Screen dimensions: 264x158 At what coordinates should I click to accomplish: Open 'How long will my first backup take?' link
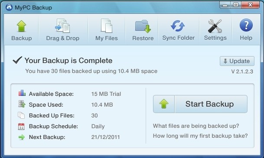click(200, 136)
